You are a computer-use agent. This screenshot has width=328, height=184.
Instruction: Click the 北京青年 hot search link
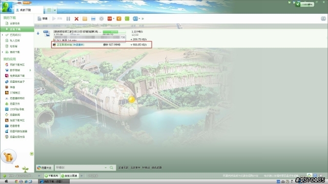(x=135, y=168)
